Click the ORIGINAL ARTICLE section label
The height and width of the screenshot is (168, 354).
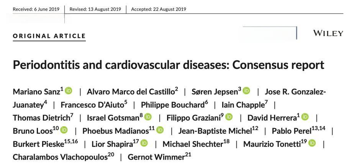coord(49,36)
